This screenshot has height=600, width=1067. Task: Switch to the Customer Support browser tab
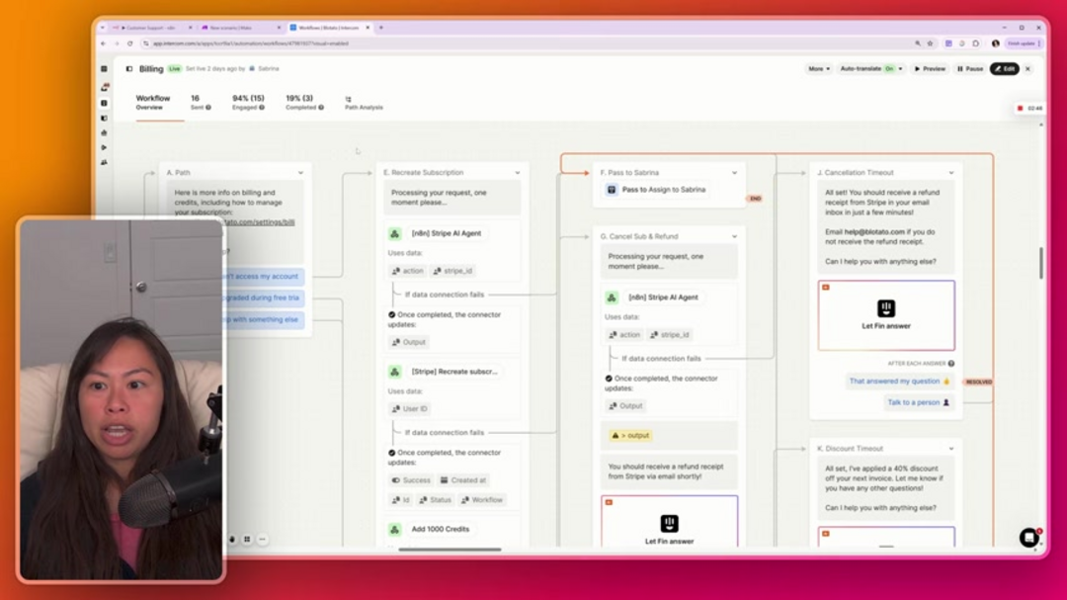[150, 28]
